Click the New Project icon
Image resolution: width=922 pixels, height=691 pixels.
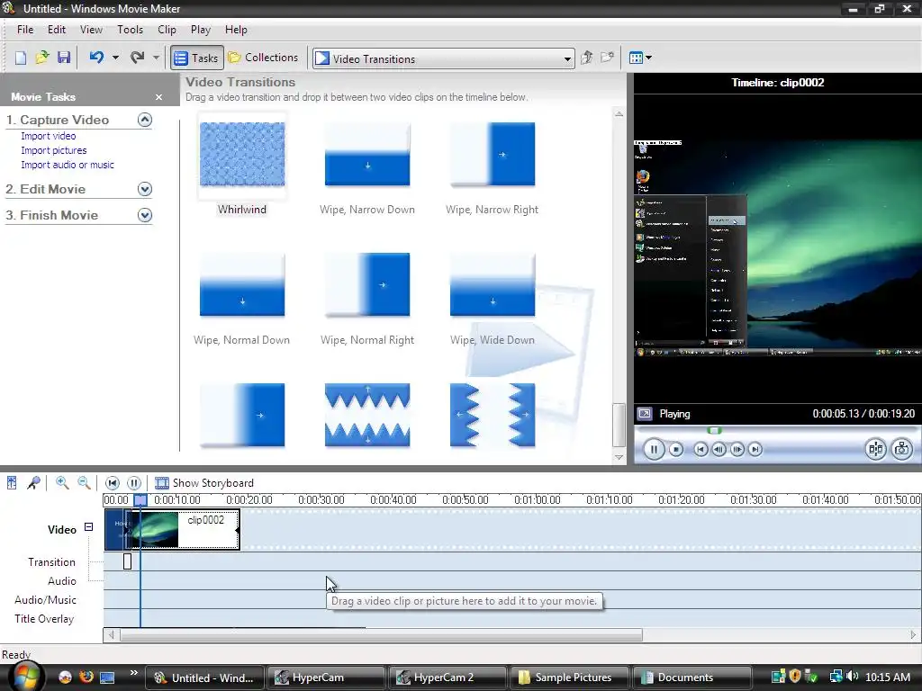(21, 58)
